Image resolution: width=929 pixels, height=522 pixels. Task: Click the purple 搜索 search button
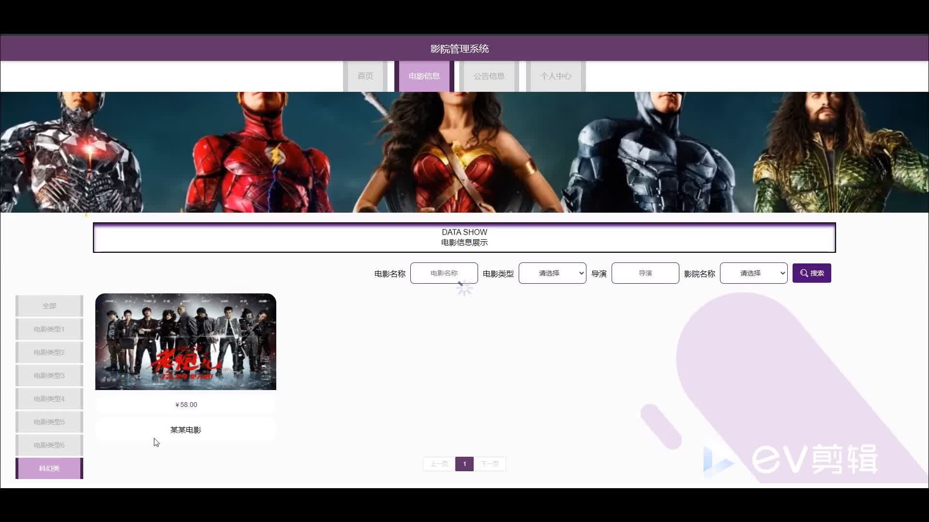(812, 273)
